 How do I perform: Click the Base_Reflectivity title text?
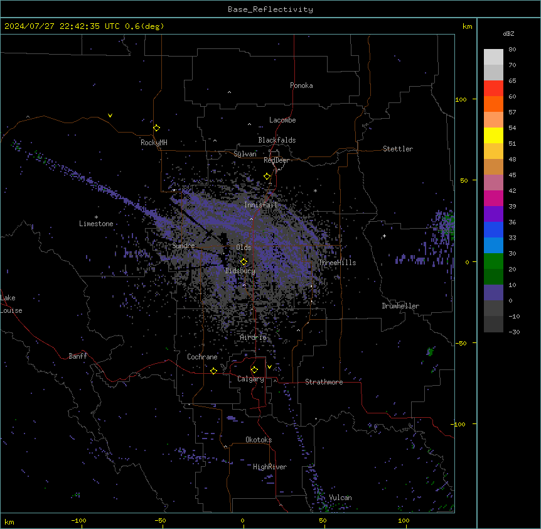[x=270, y=9]
